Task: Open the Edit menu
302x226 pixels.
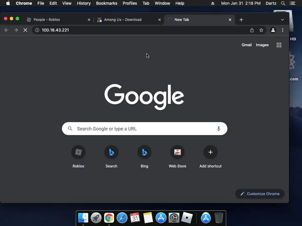Action: (53, 3)
